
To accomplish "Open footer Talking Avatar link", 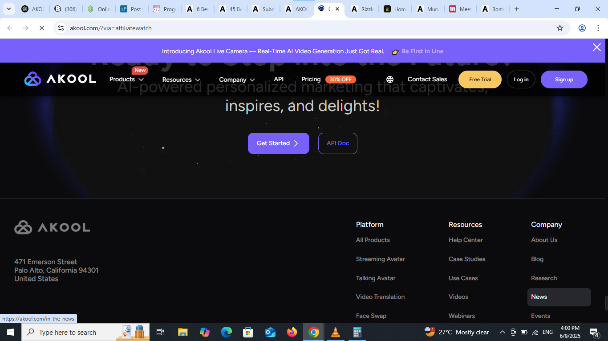I will click(x=376, y=278).
